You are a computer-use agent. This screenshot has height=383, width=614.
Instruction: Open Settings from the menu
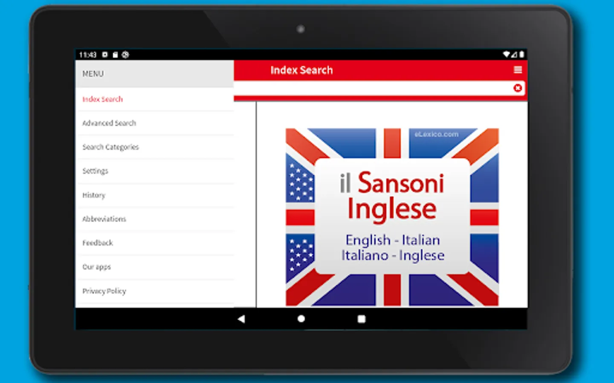click(x=155, y=171)
